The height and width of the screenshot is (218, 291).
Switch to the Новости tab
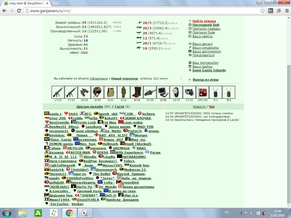click(199, 107)
